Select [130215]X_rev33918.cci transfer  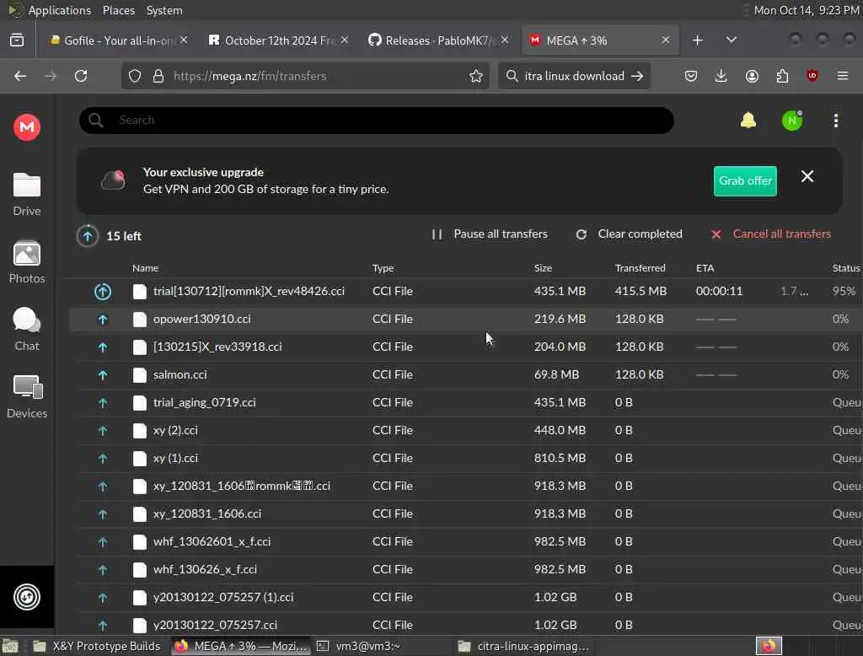[465, 347]
